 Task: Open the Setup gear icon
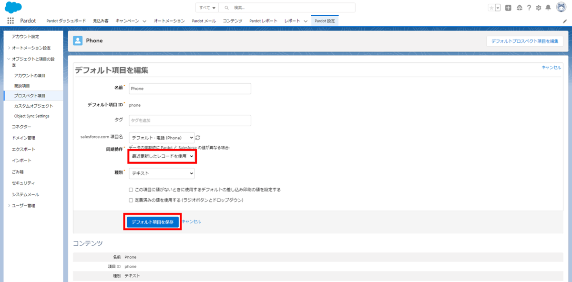tap(539, 8)
